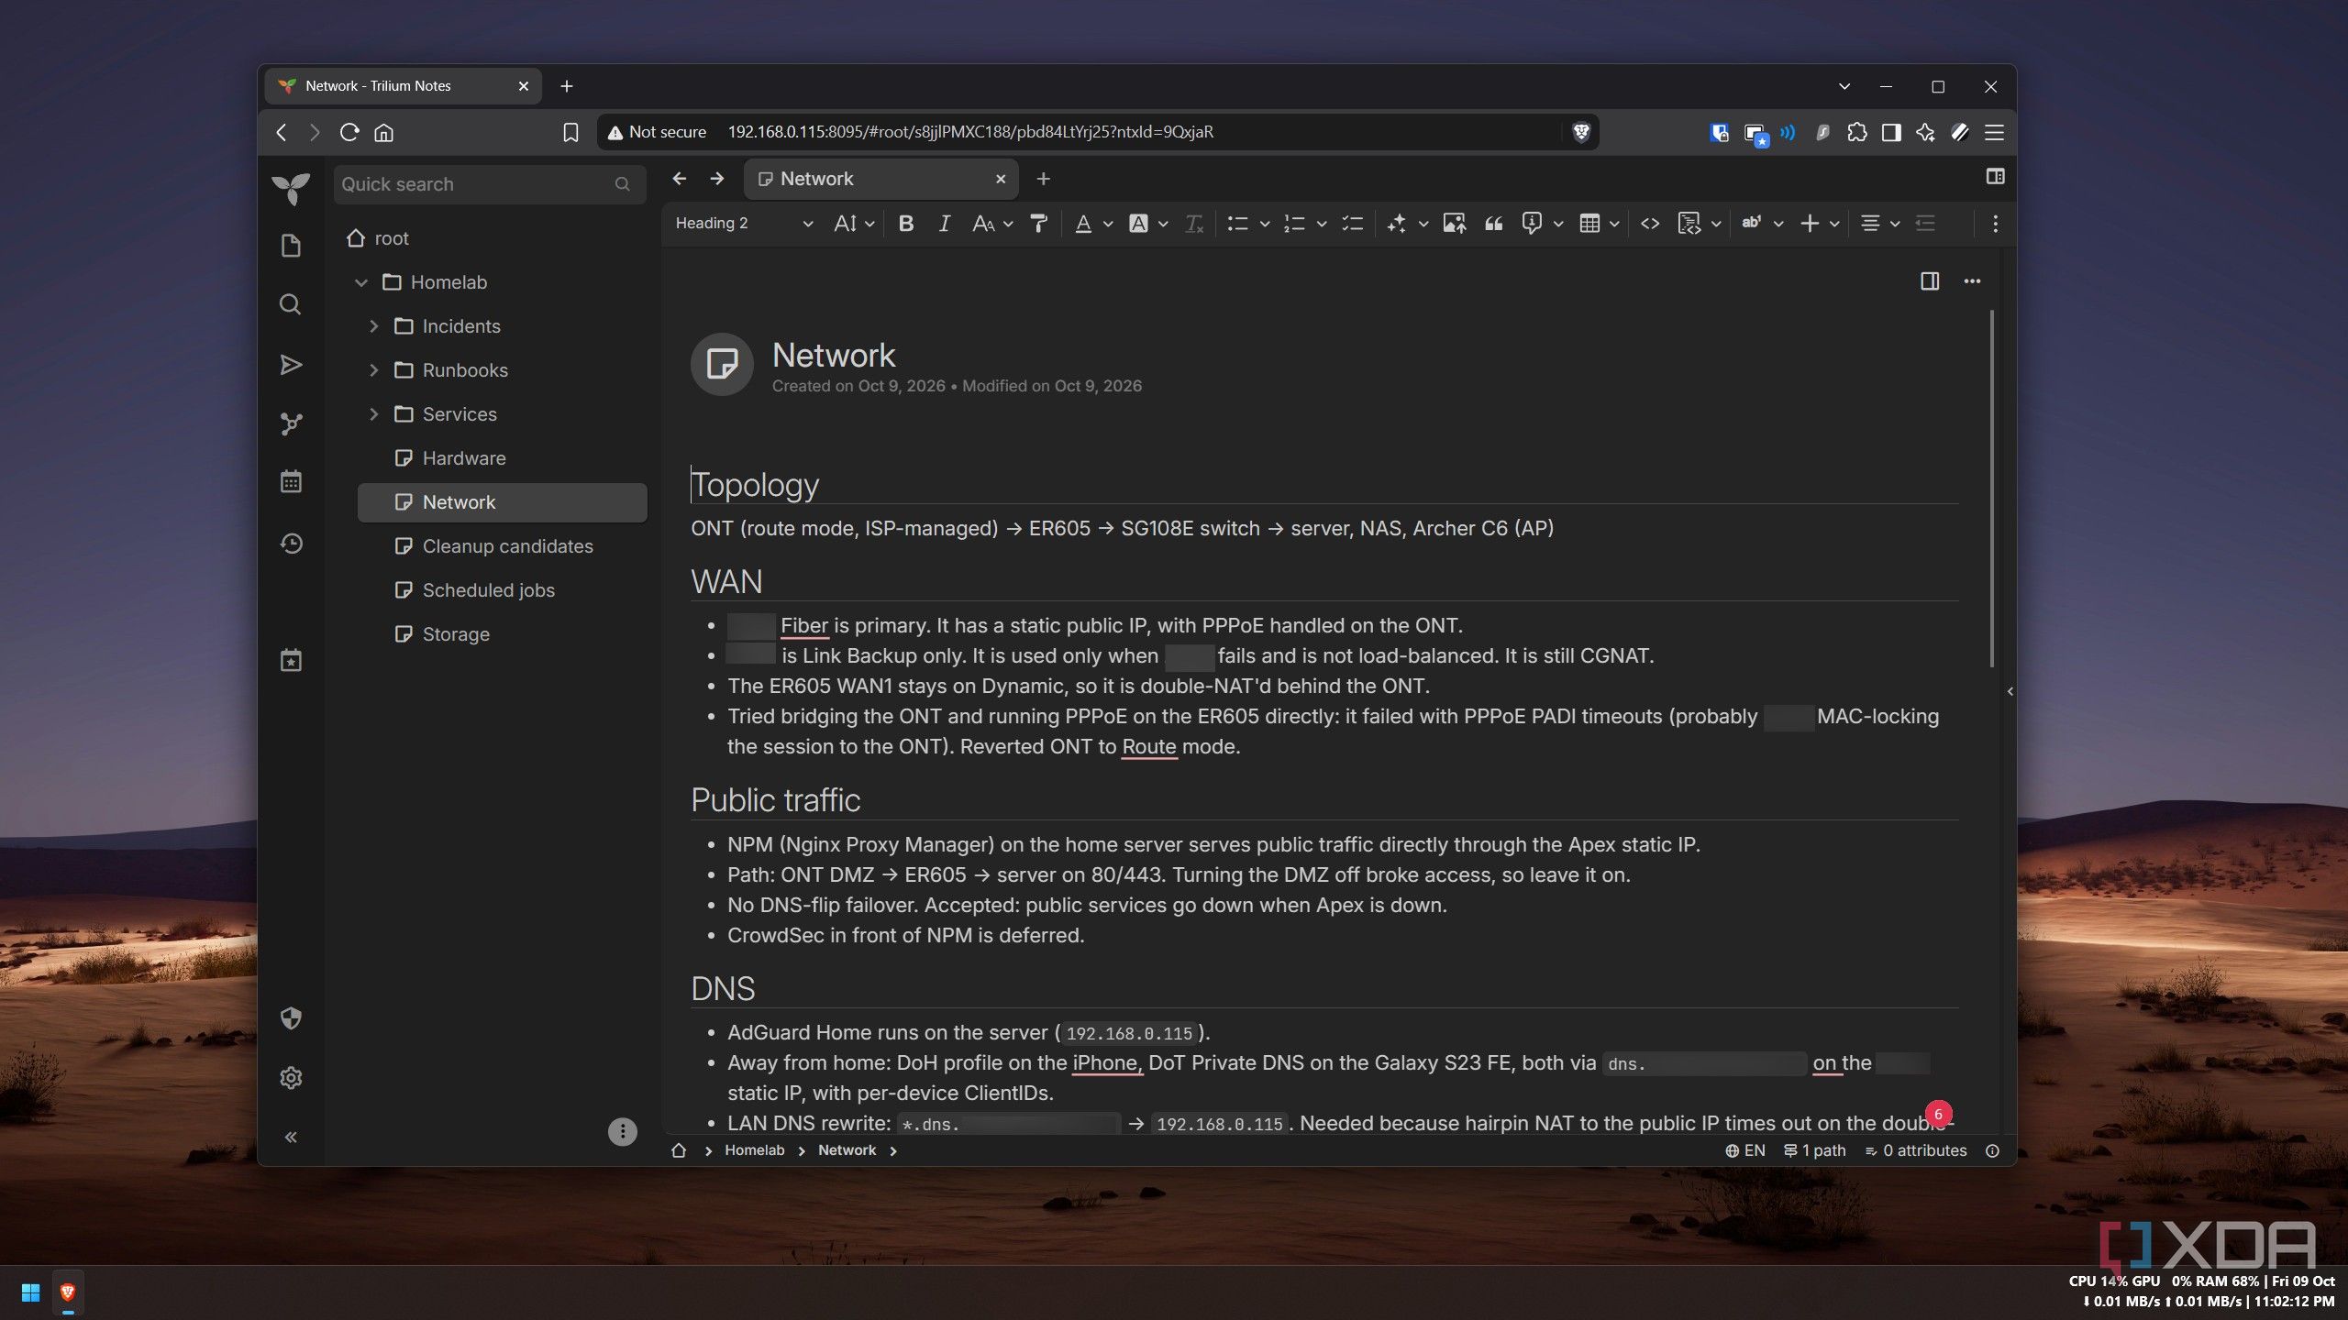Collapse the Homelab folder
The height and width of the screenshot is (1320, 2348).
point(361,282)
